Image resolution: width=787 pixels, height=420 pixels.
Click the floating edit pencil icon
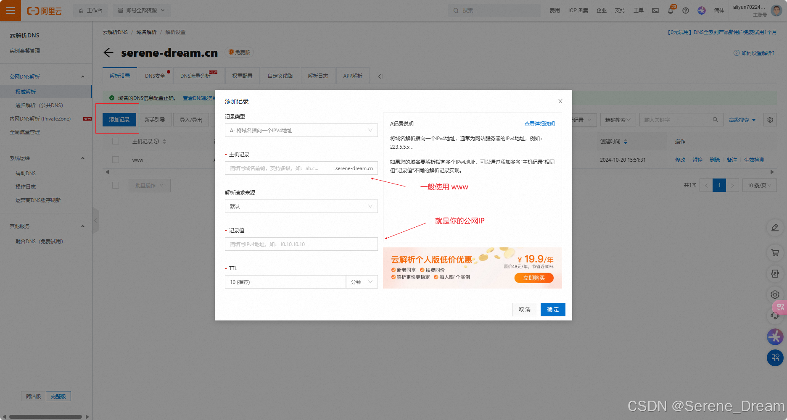tap(775, 228)
